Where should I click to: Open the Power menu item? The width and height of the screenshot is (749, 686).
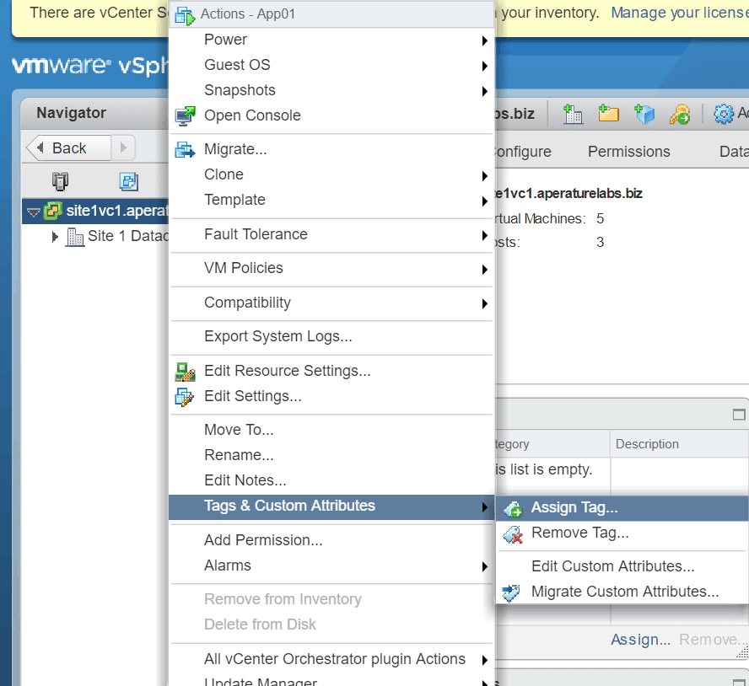[x=331, y=40]
